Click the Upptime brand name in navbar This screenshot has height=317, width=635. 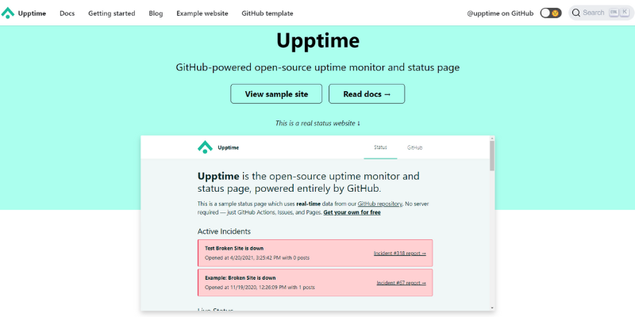[x=32, y=13]
